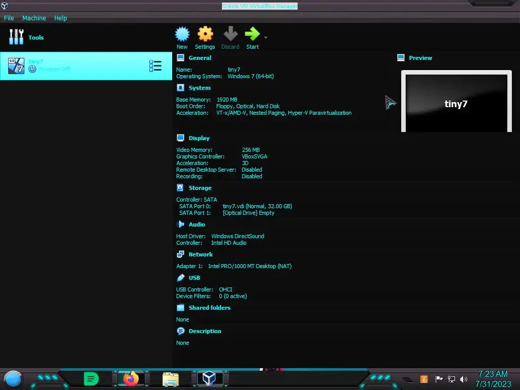Image resolution: width=520 pixels, height=390 pixels.
Task: Open the Network section heading
Action: click(201, 254)
